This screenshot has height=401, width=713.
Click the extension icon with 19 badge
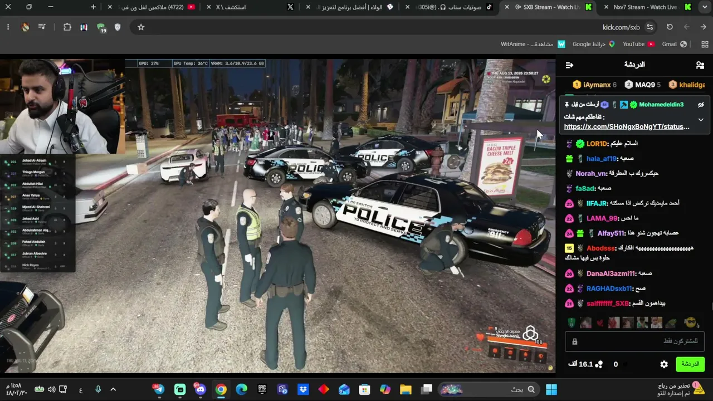tap(101, 28)
